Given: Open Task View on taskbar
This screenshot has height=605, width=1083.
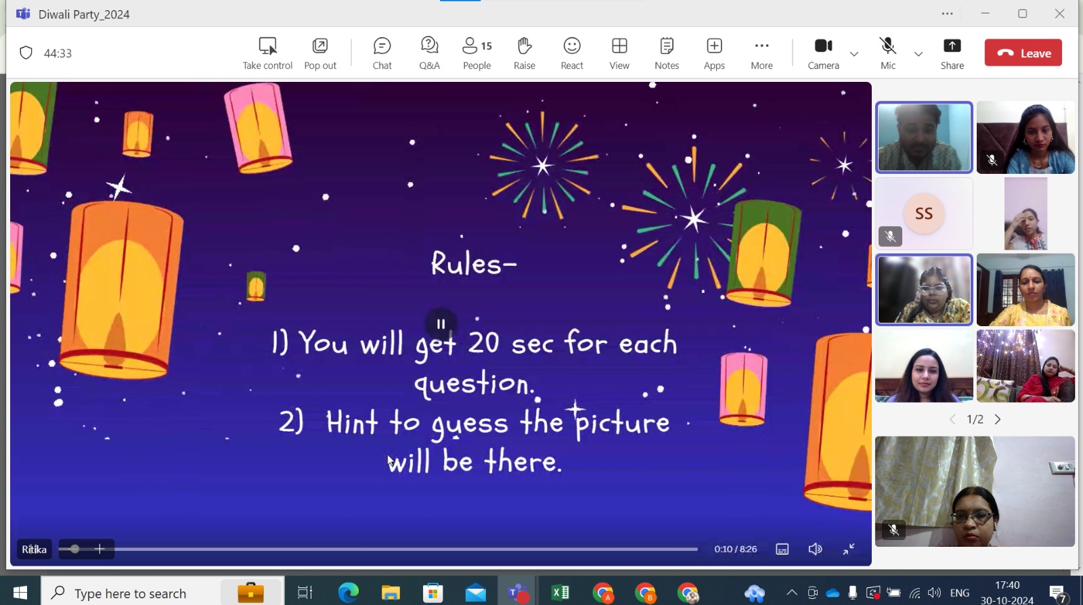Looking at the screenshot, I should [x=305, y=593].
